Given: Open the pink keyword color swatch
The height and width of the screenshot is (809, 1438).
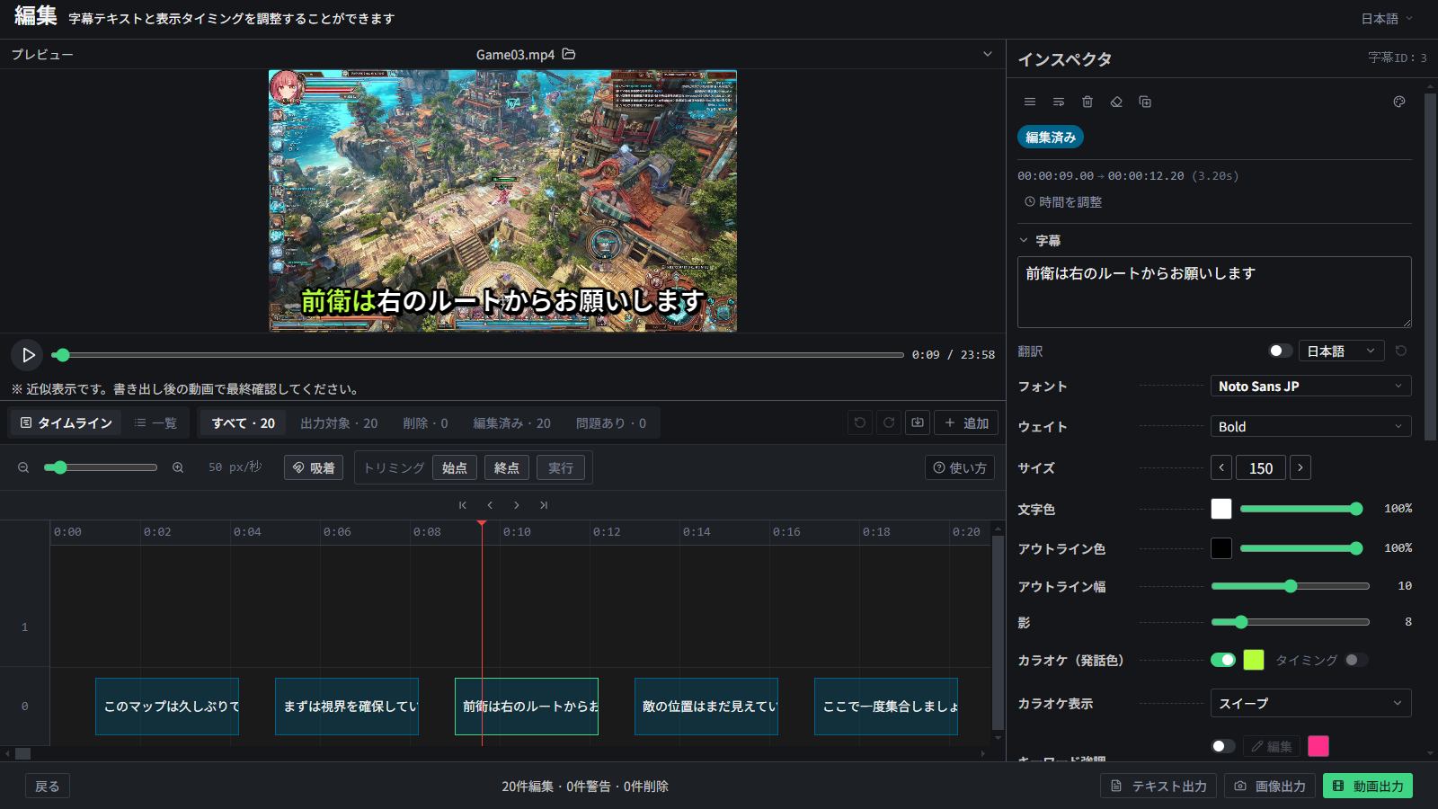Looking at the screenshot, I should [1318, 746].
